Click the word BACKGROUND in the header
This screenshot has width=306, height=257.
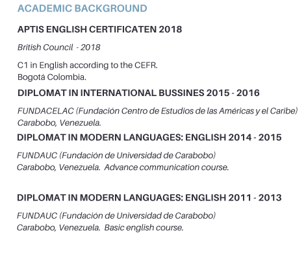111,8
